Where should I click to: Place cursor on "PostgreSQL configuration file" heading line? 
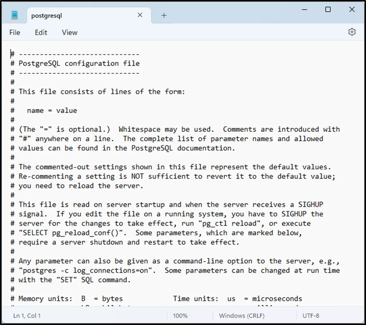pos(79,63)
